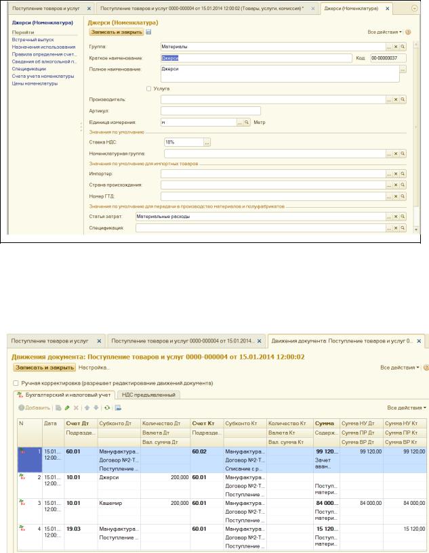Image resolution: width=429 pixels, height=553 pixels.
Task: Click the Краткое наименование input field
Action: point(256,58)
